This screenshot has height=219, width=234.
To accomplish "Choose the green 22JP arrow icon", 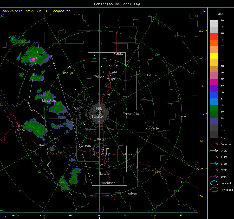I will 214,170.
